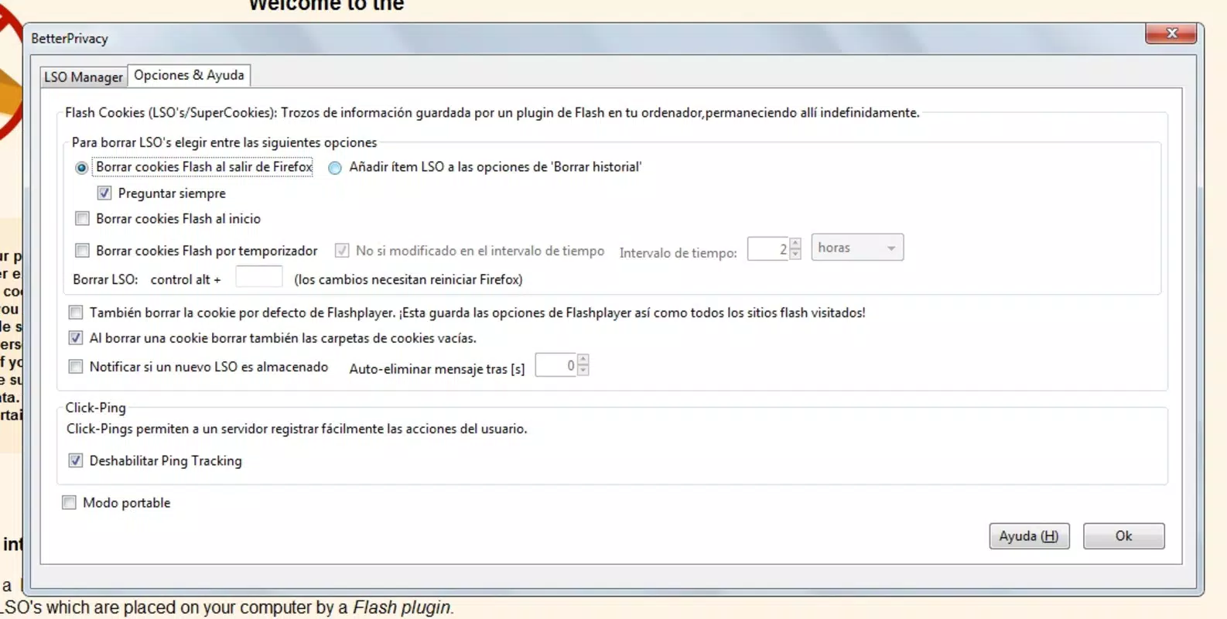The height and width of the screenshot is (619, 1227).
Task: Open the 'horas' time unit dropdown
Action: pos(857,248)
